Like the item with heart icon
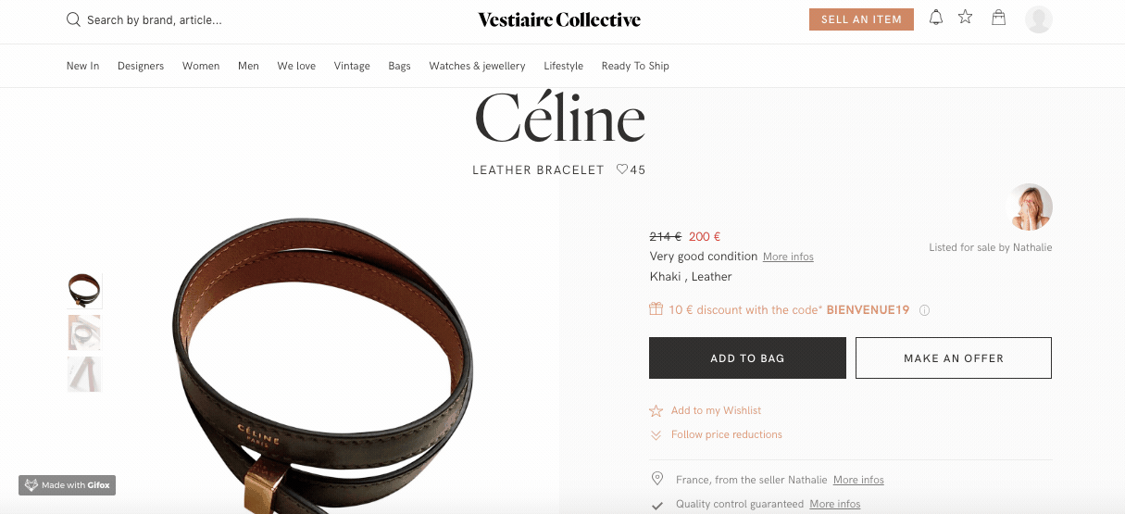 coord(622,169)
